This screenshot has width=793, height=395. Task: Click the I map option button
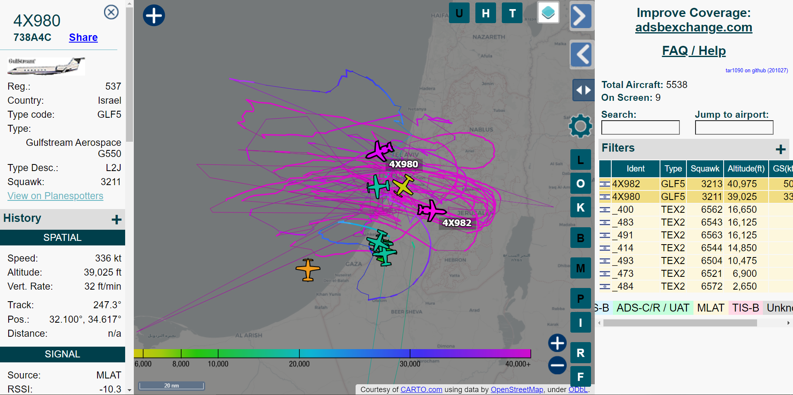[x=580, y=322]
